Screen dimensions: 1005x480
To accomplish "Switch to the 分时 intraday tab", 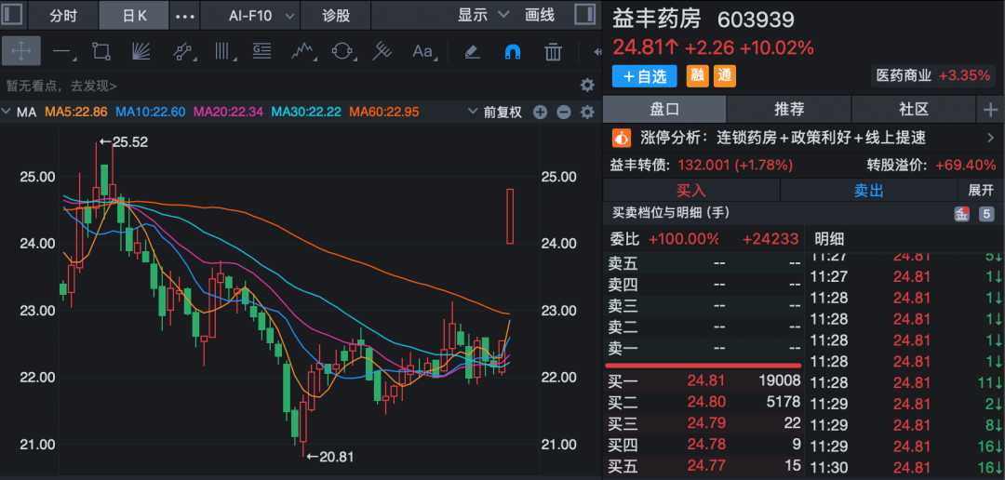I will pyautogui.click(x=62, y=16).
